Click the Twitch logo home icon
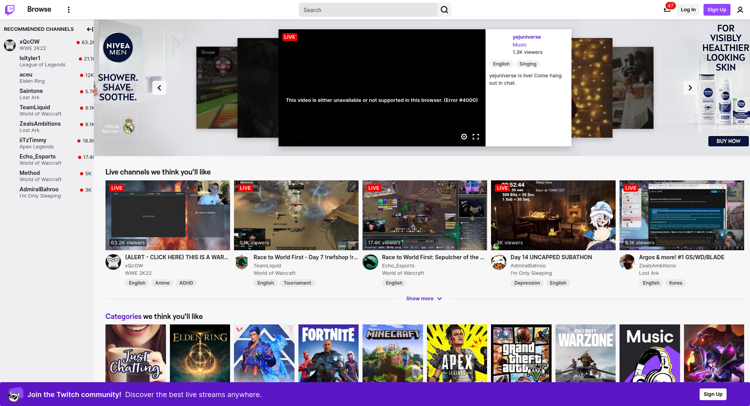This screenshot has width=750, height=406. (x=10, y=10)
